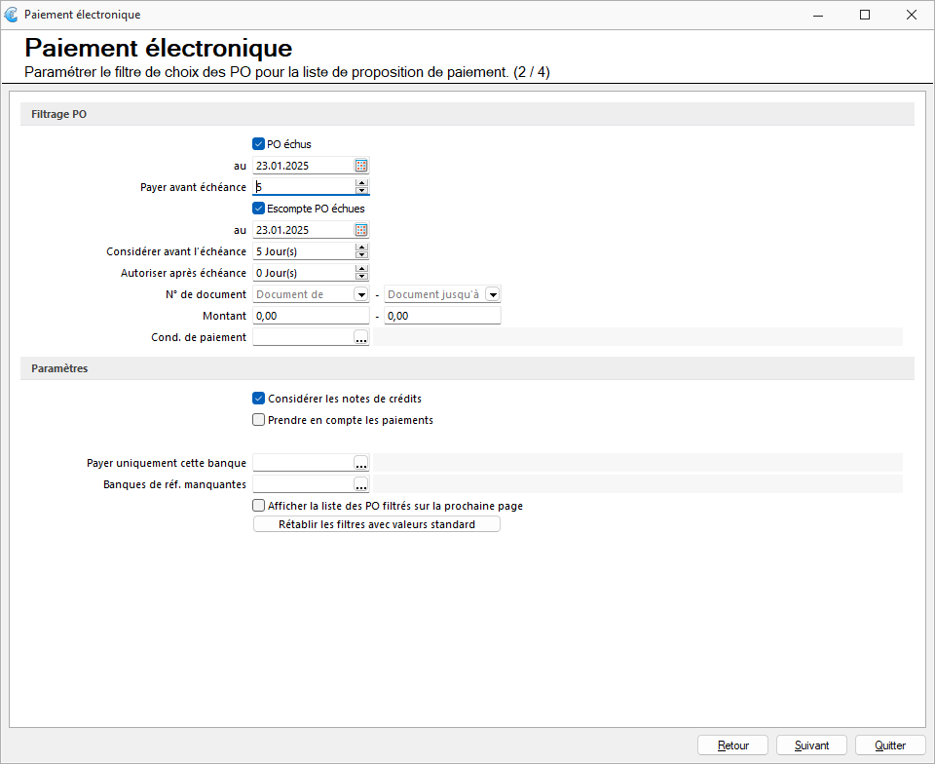Open calendar picker for PO échus date
Image resolution: width=935 pixels, height=764 pixels.
[361, 166]
